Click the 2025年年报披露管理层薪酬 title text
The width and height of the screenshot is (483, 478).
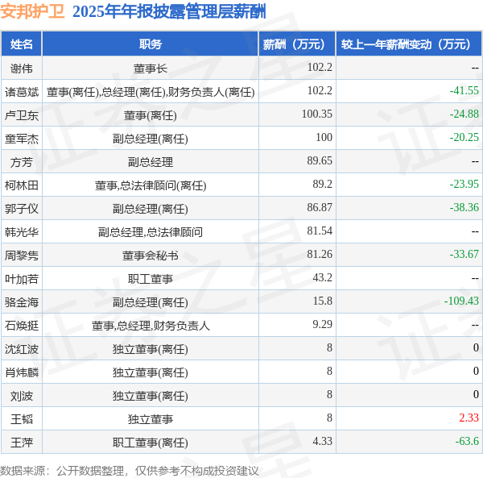pos(169,11)
